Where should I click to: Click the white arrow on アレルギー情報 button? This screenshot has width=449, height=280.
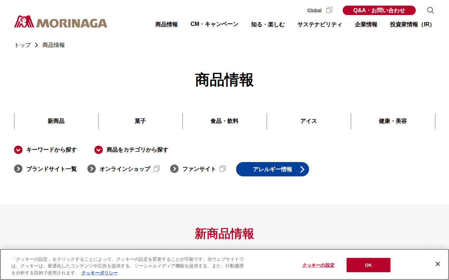[x=302, y=169]
